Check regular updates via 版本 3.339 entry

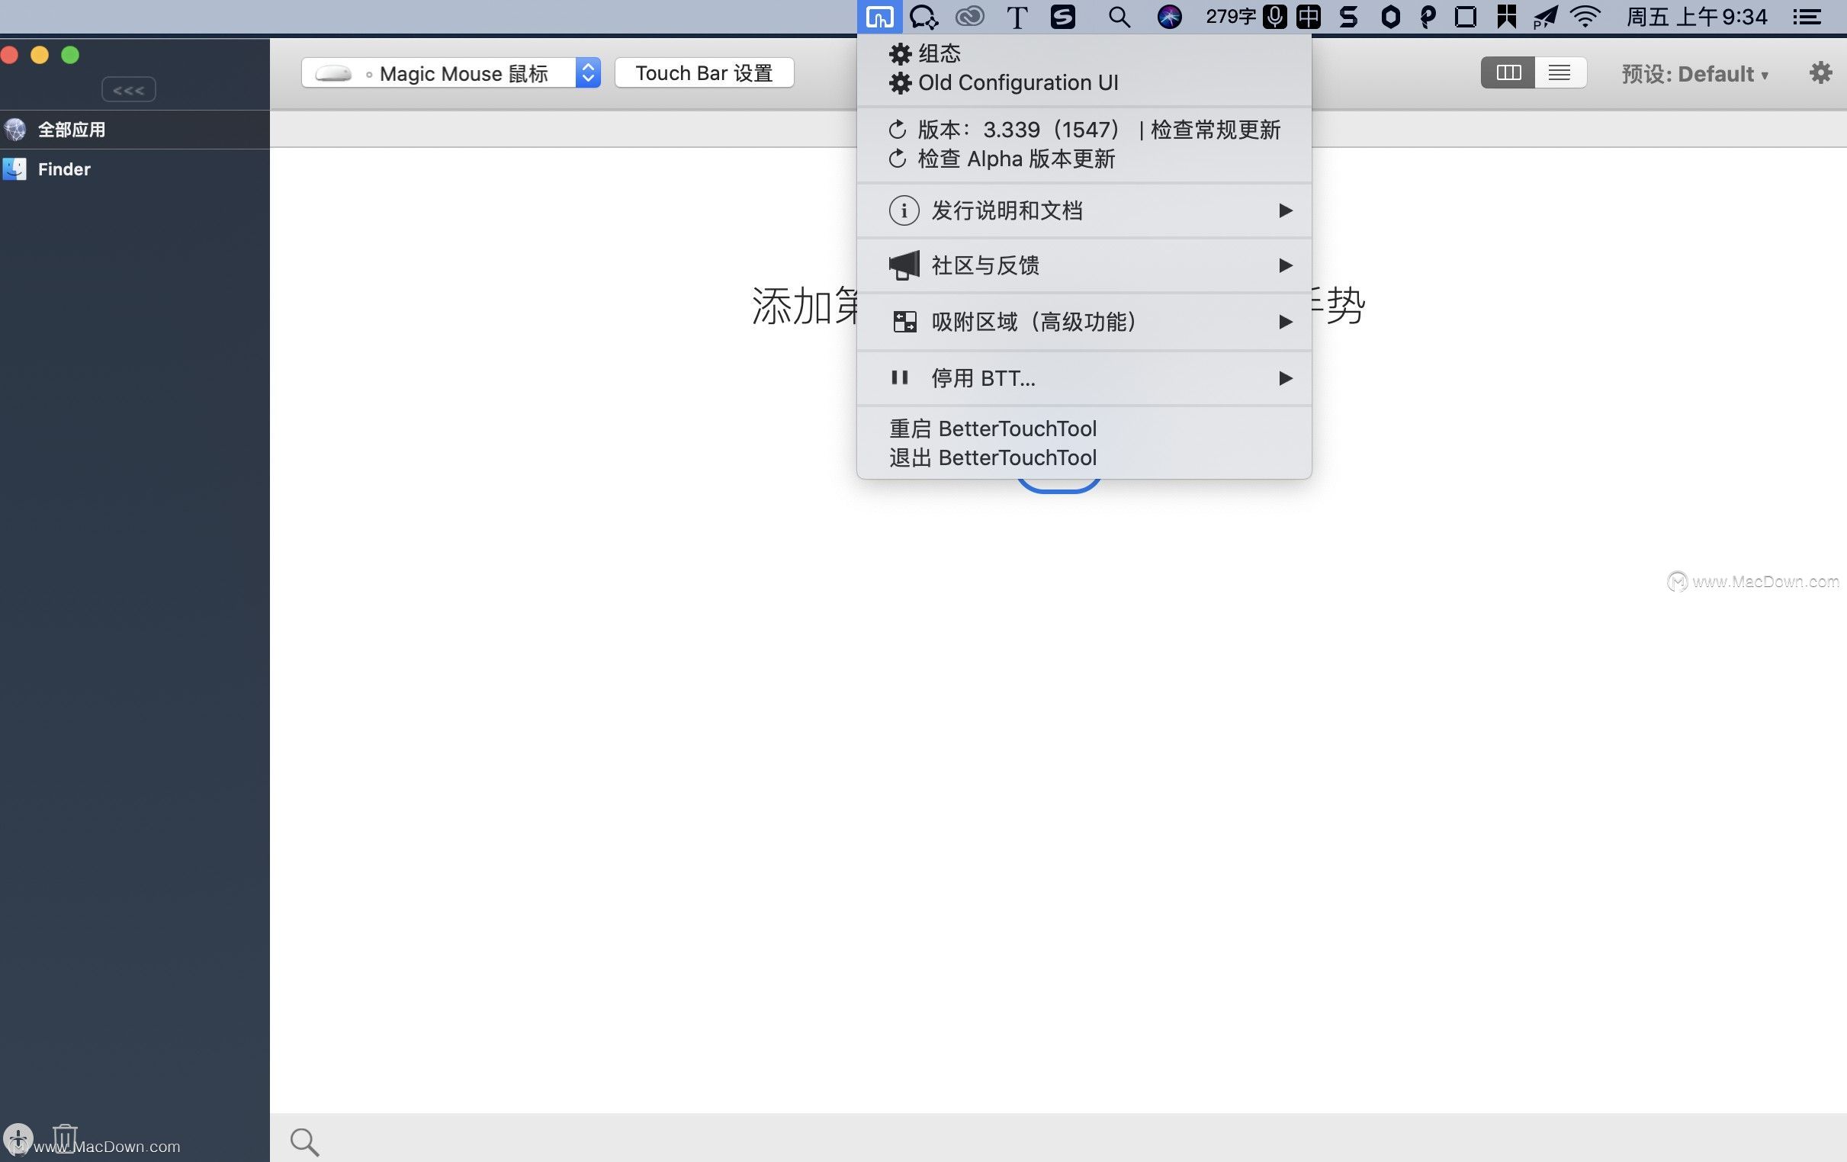pyautogui.click(x=1084, y=130)
